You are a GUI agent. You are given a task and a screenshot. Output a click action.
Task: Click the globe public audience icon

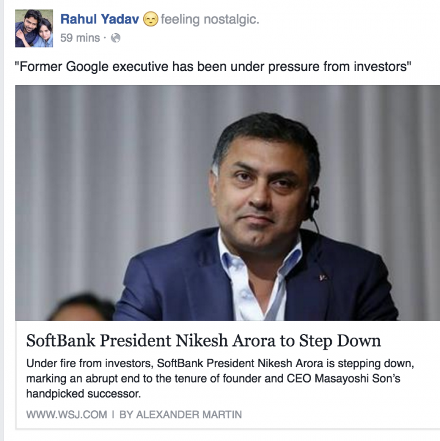tap(115, 38)
